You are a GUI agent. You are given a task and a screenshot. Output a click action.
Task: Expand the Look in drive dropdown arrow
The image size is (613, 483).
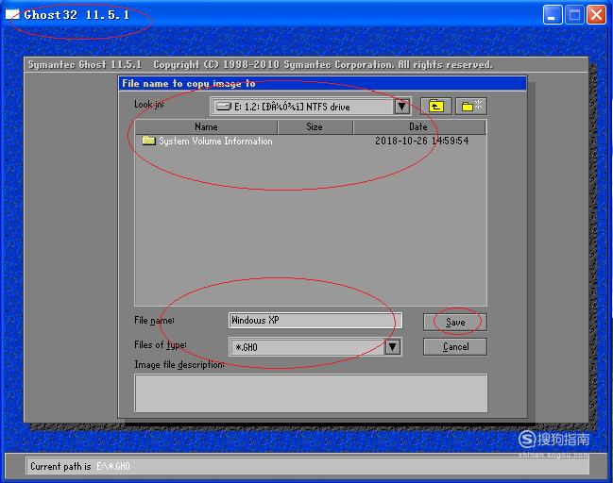[x=401, y=107]
